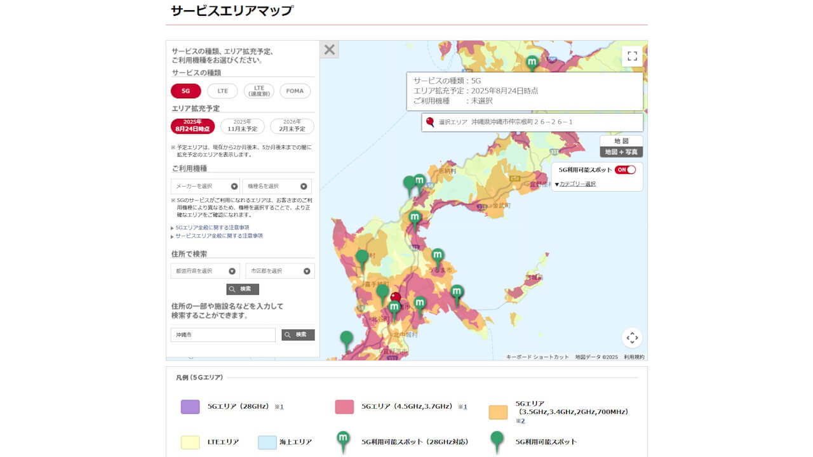The height and width of the screenshot is (457, 813).
Task: Click the search field containing 沖縄市
Action: (x=223, y=334)
